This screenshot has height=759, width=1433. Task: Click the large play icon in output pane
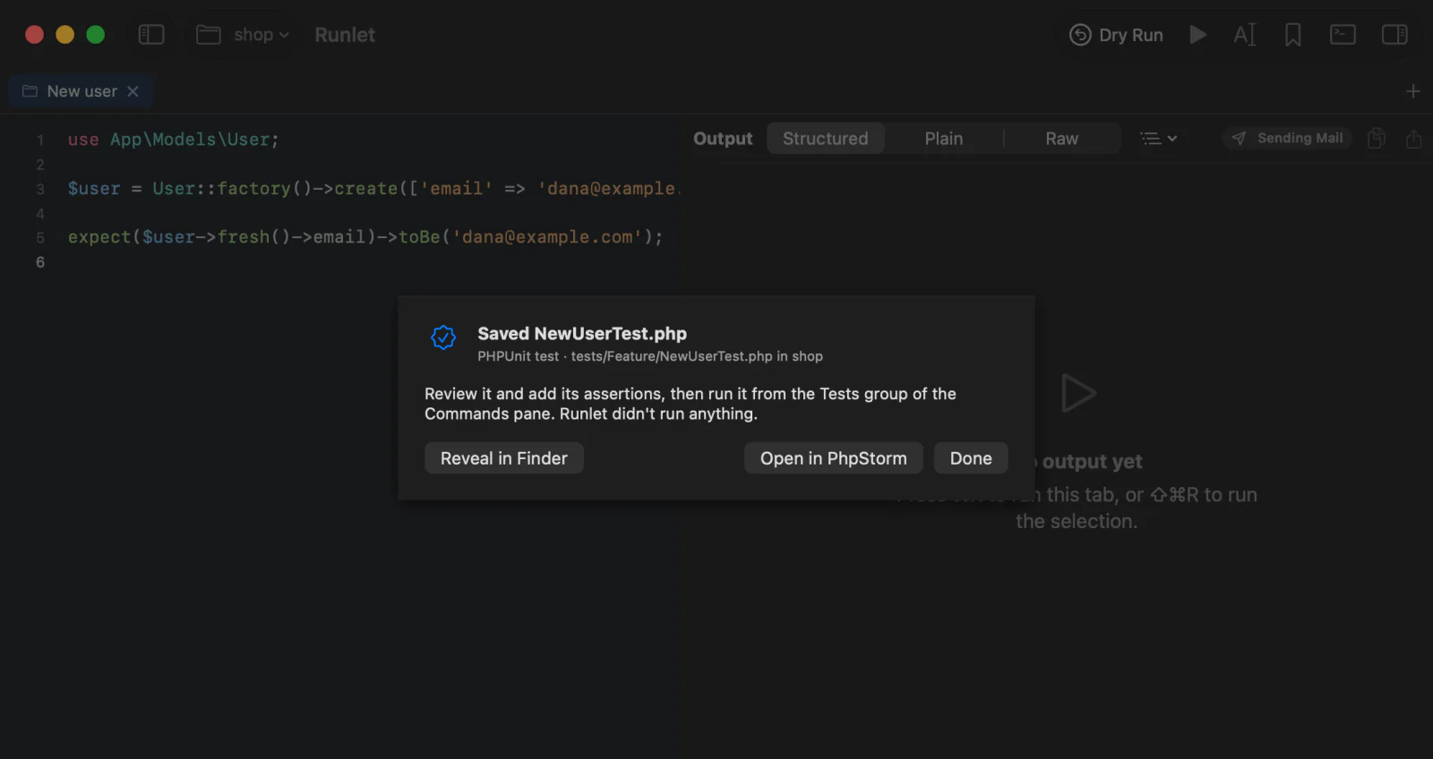click(1077, 394)
